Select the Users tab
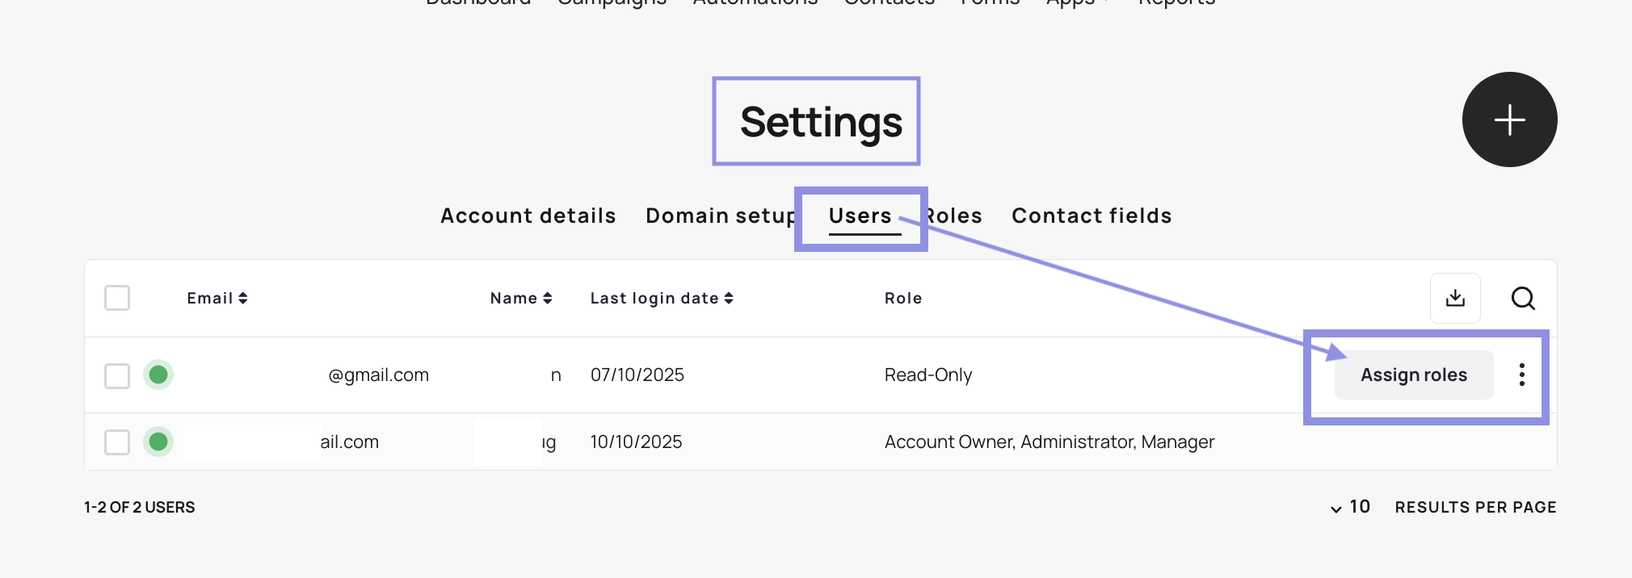Viewport: 1632px width, 578px height. tap(860, 216)
